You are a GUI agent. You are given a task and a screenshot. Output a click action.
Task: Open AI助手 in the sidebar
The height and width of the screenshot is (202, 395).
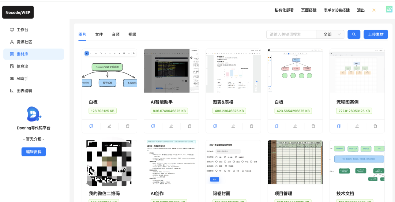pyautogui.click(x=34, y=78)
